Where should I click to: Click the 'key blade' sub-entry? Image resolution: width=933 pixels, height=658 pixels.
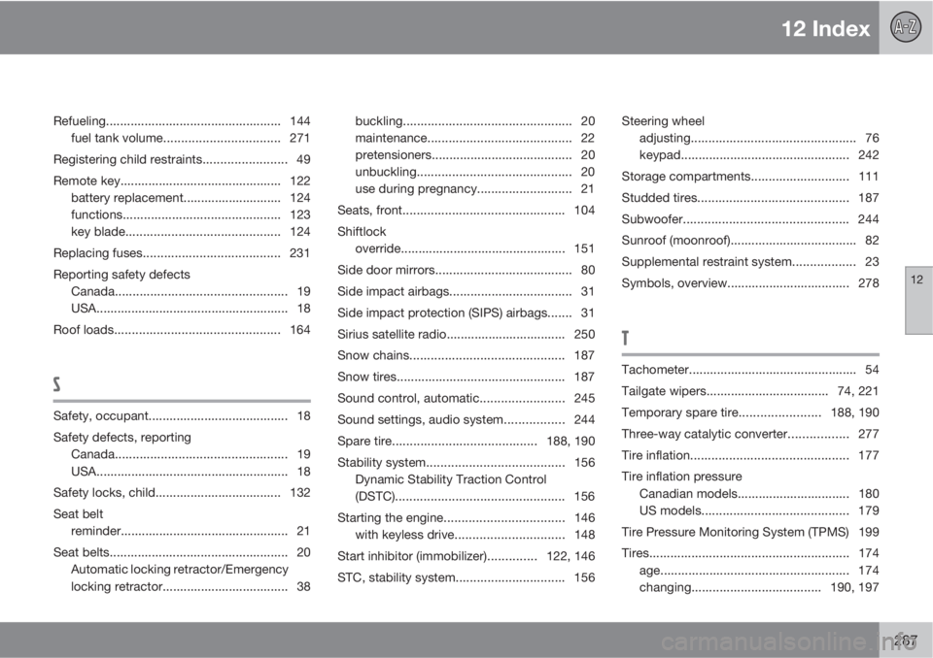coord(190,232)
